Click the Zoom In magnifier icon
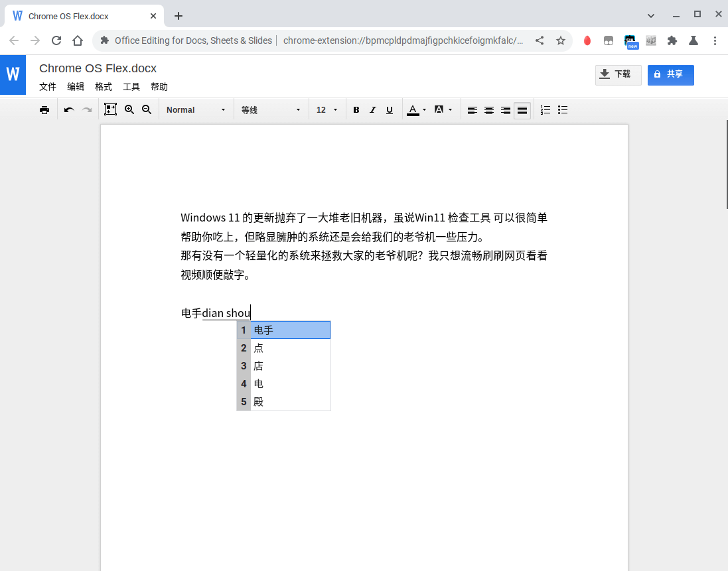 (x=129, y=109)
